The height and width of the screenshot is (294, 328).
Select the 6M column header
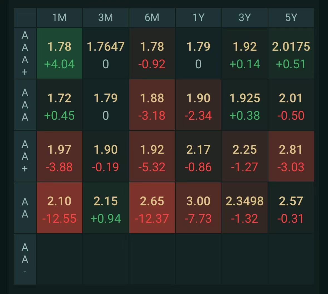coord(152,17)
